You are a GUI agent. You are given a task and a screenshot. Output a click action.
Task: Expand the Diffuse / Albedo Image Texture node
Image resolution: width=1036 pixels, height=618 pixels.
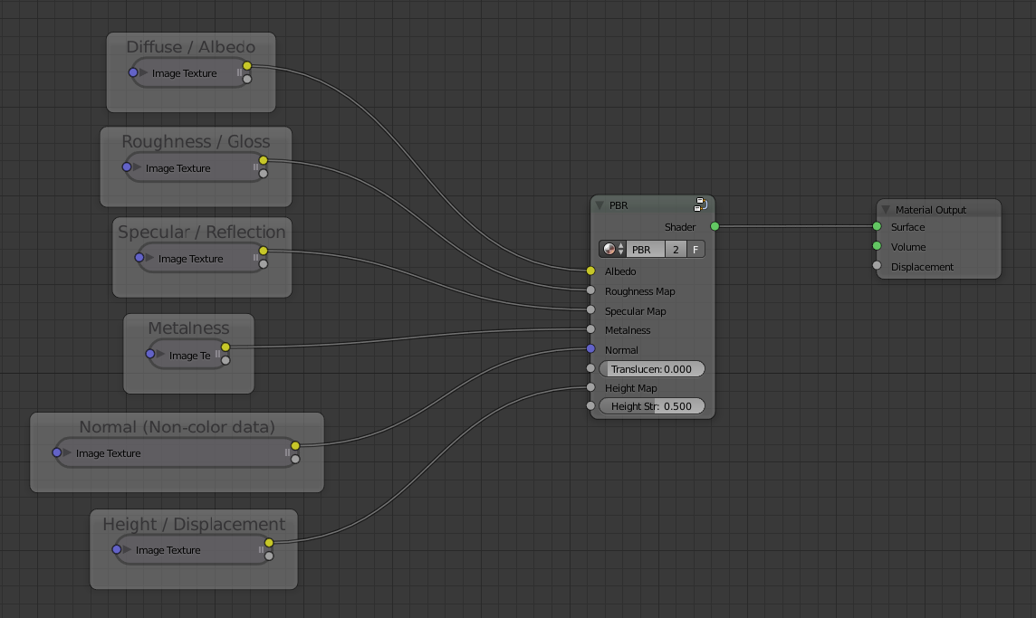[143, 72]
